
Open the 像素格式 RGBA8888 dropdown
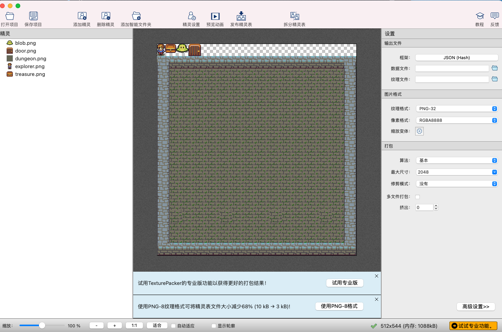coord(456,120)
